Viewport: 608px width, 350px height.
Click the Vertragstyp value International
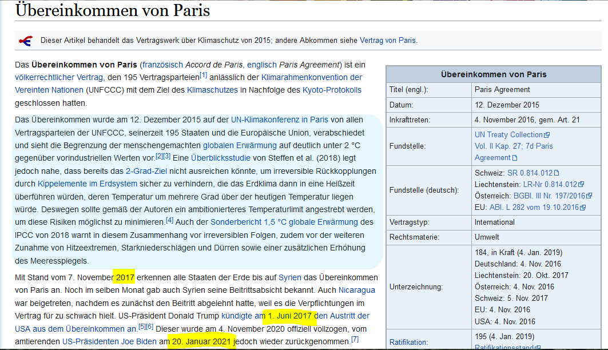pos(495,222)
